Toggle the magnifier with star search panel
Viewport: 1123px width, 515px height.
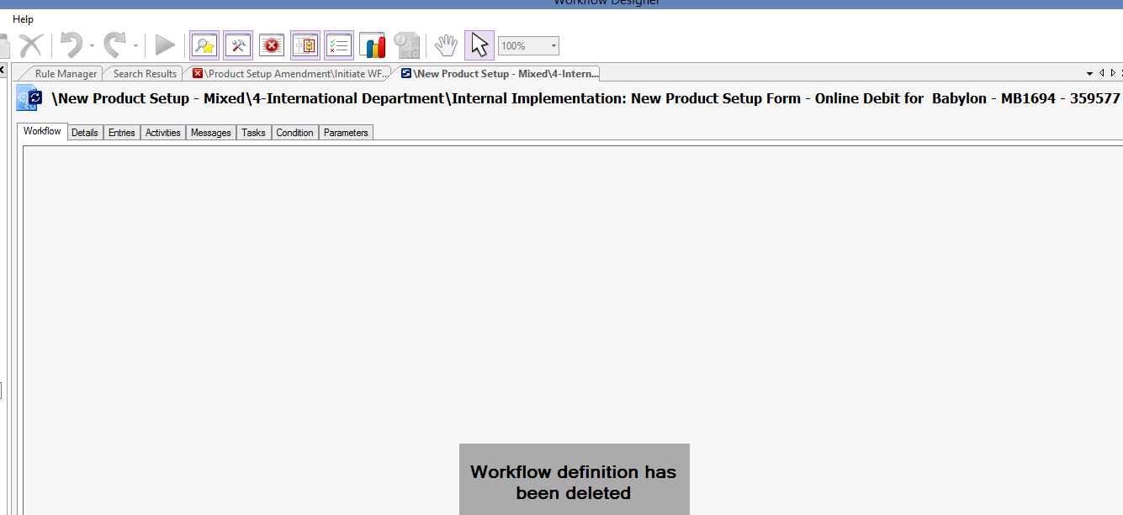[x=204, y=45]
